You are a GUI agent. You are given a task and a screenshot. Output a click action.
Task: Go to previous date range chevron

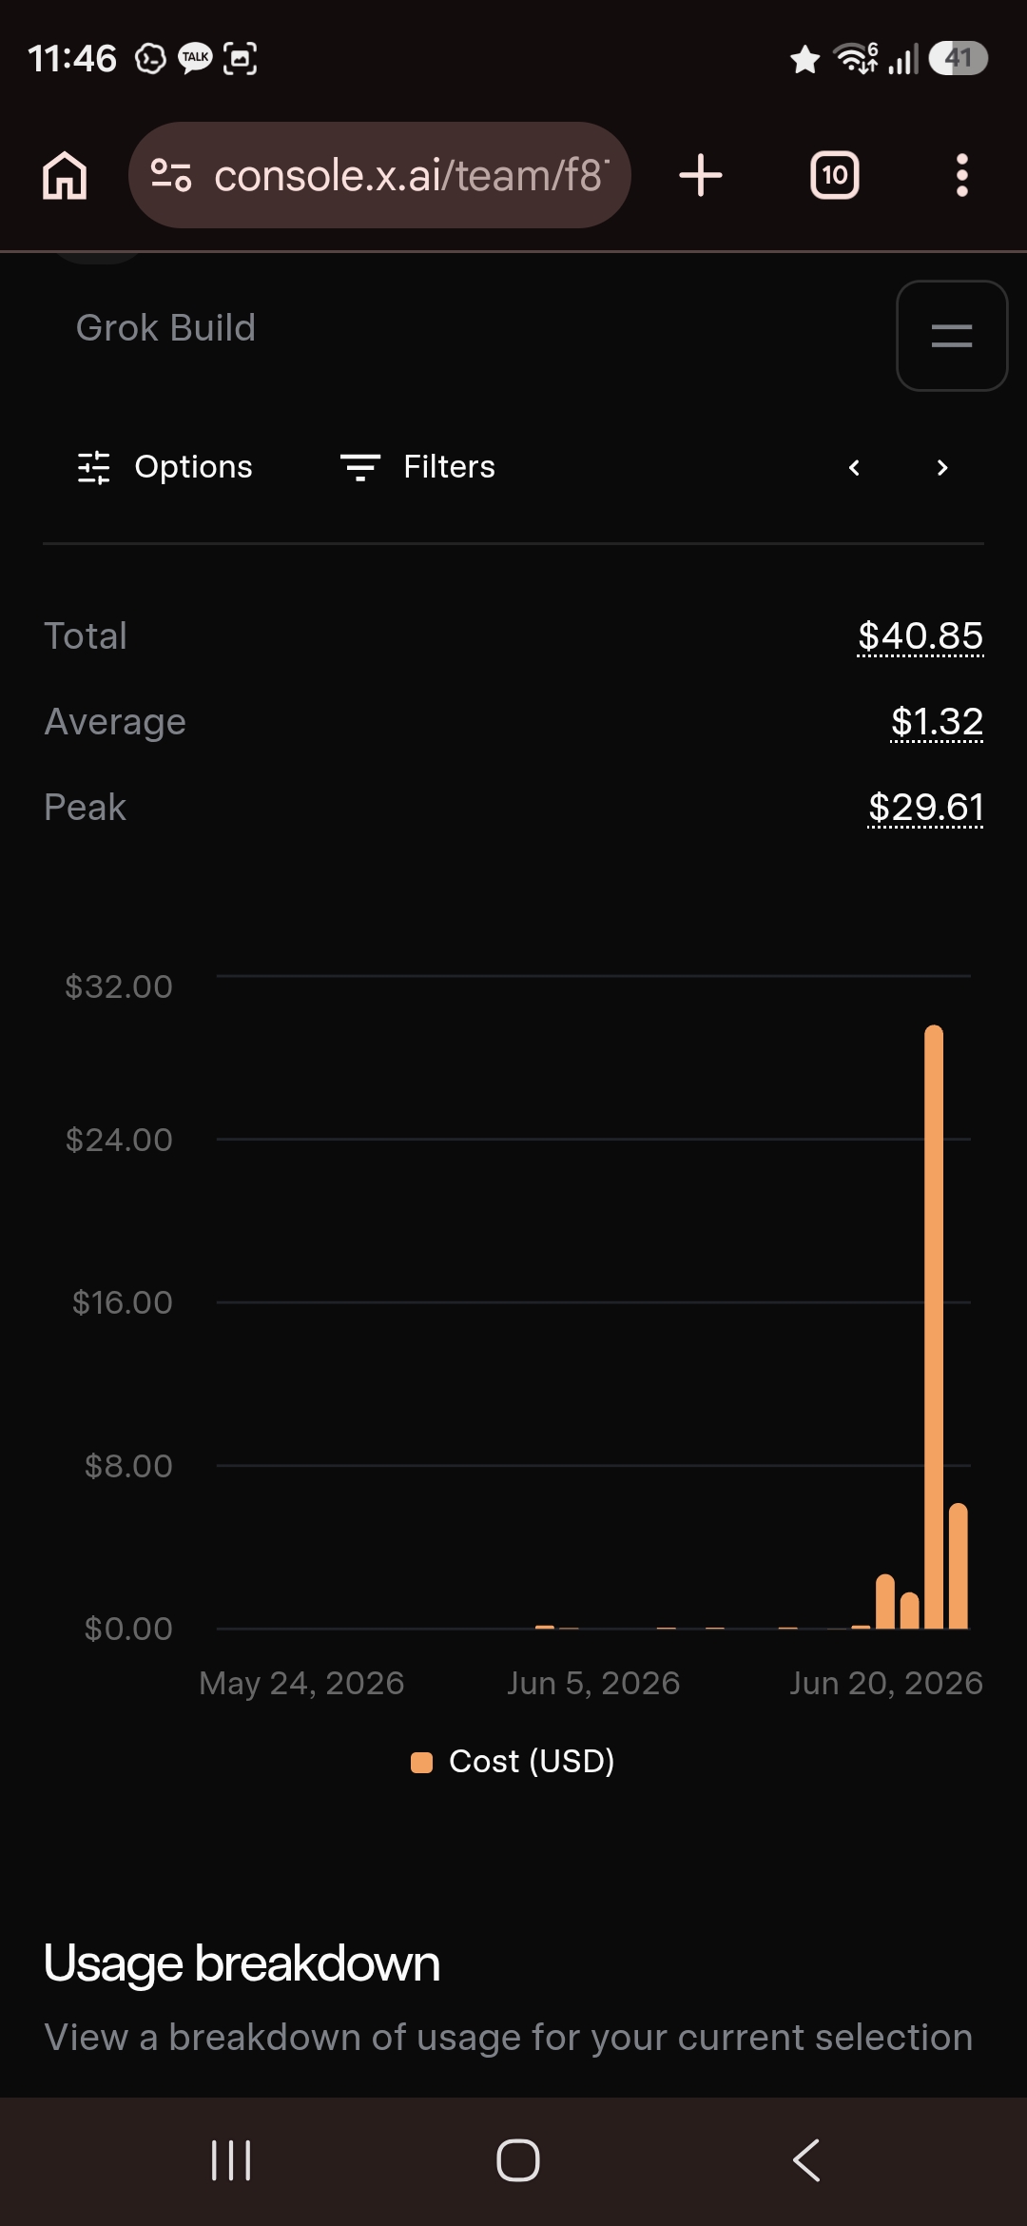pyautogui.click(x=854, y=467)
